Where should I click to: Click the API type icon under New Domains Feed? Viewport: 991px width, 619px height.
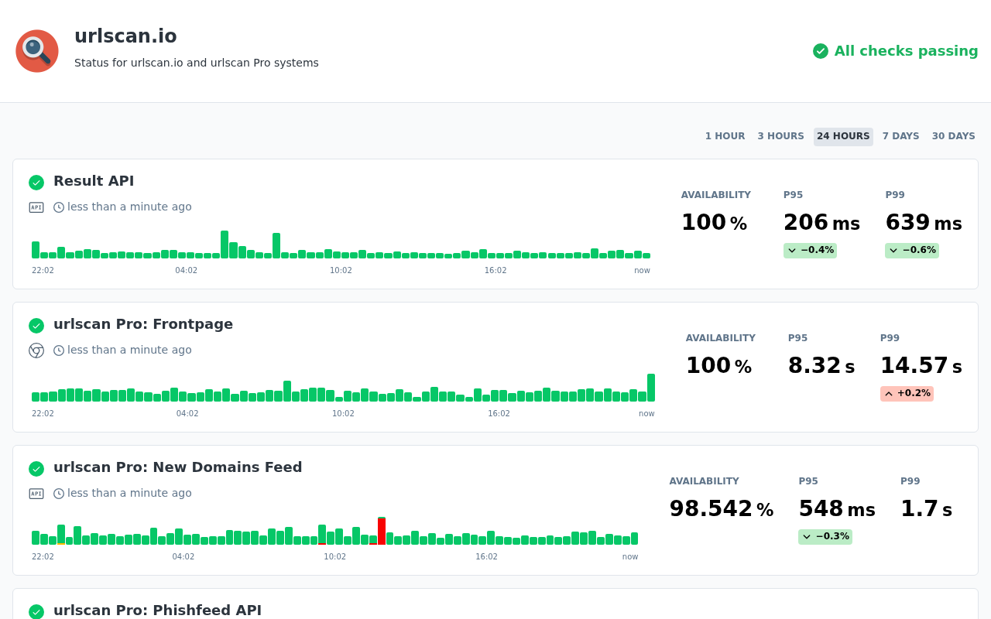click(36, 494)
